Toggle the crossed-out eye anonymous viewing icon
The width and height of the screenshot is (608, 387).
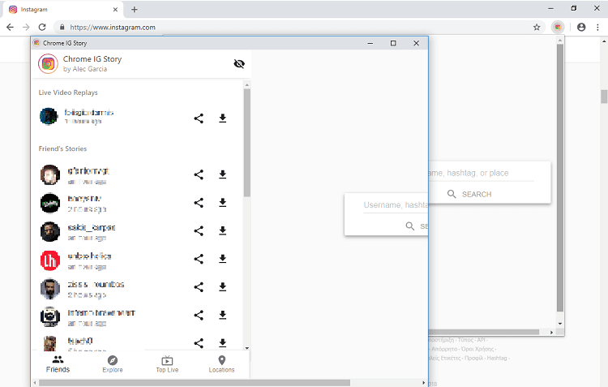point(239,63)
